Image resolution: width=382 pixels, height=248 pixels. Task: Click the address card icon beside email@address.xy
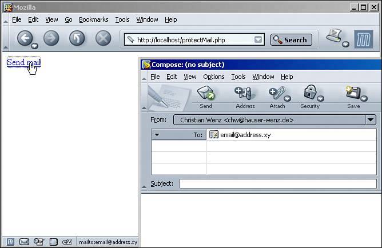[x=214, y=135]
